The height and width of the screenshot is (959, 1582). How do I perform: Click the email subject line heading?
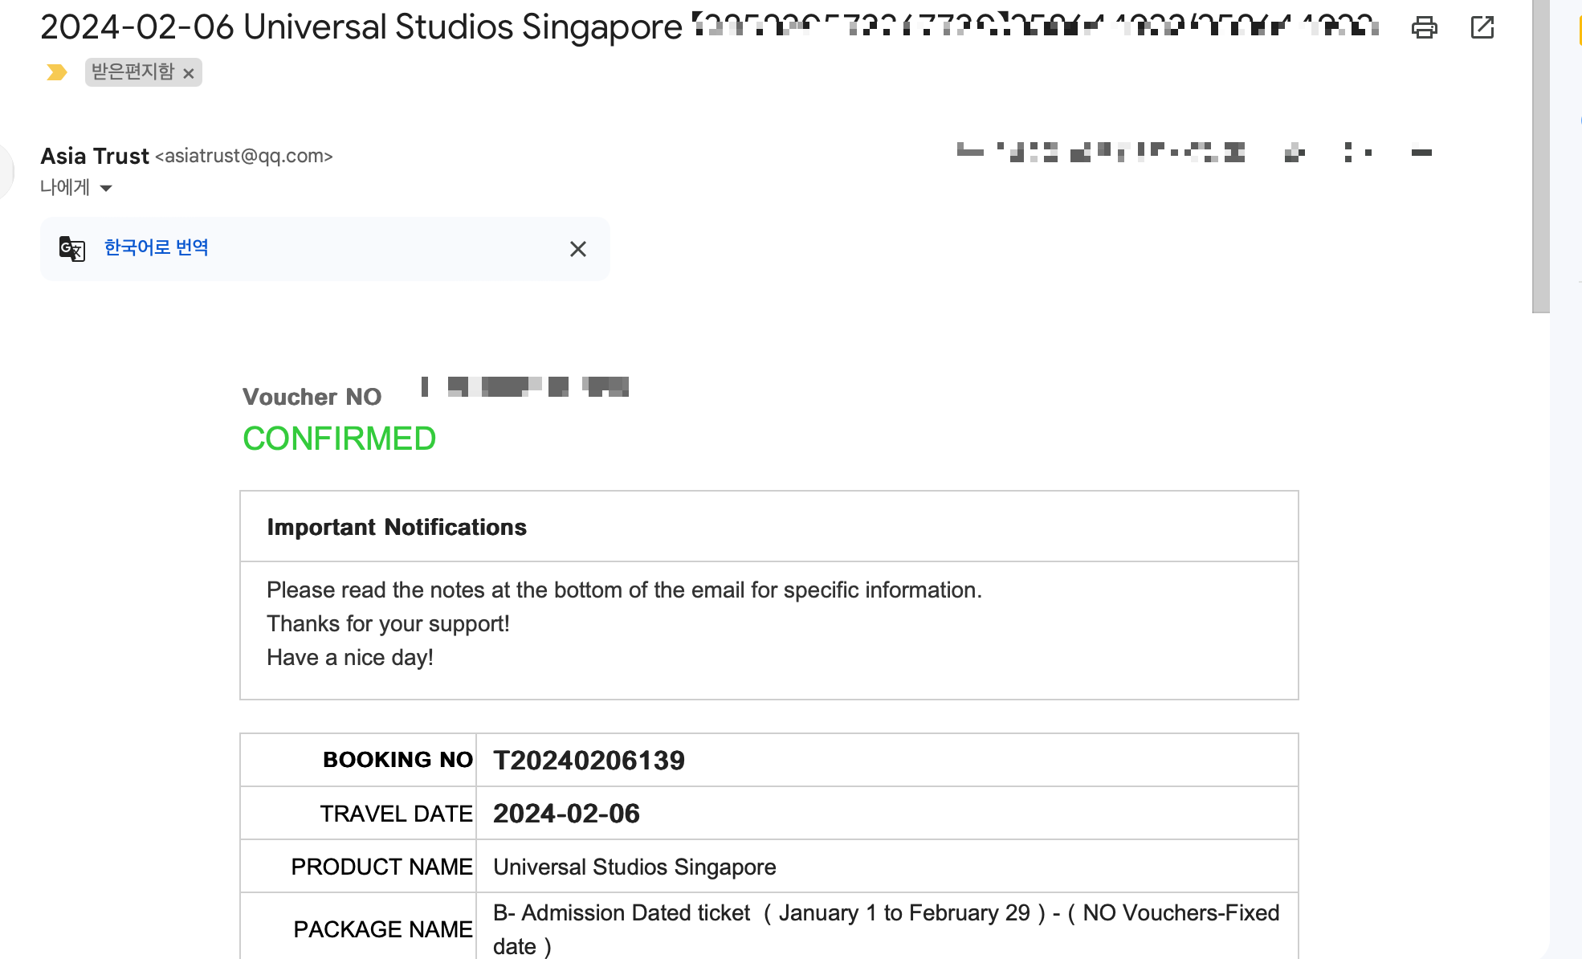(361, 27)
